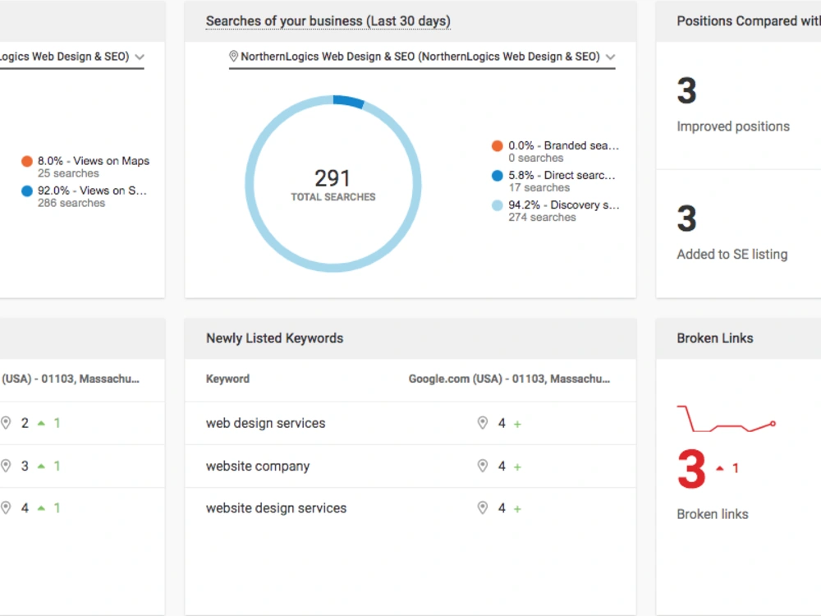Open the truncated Logics Web Design & SEO dropdown
821x616 pixels.
71,57
